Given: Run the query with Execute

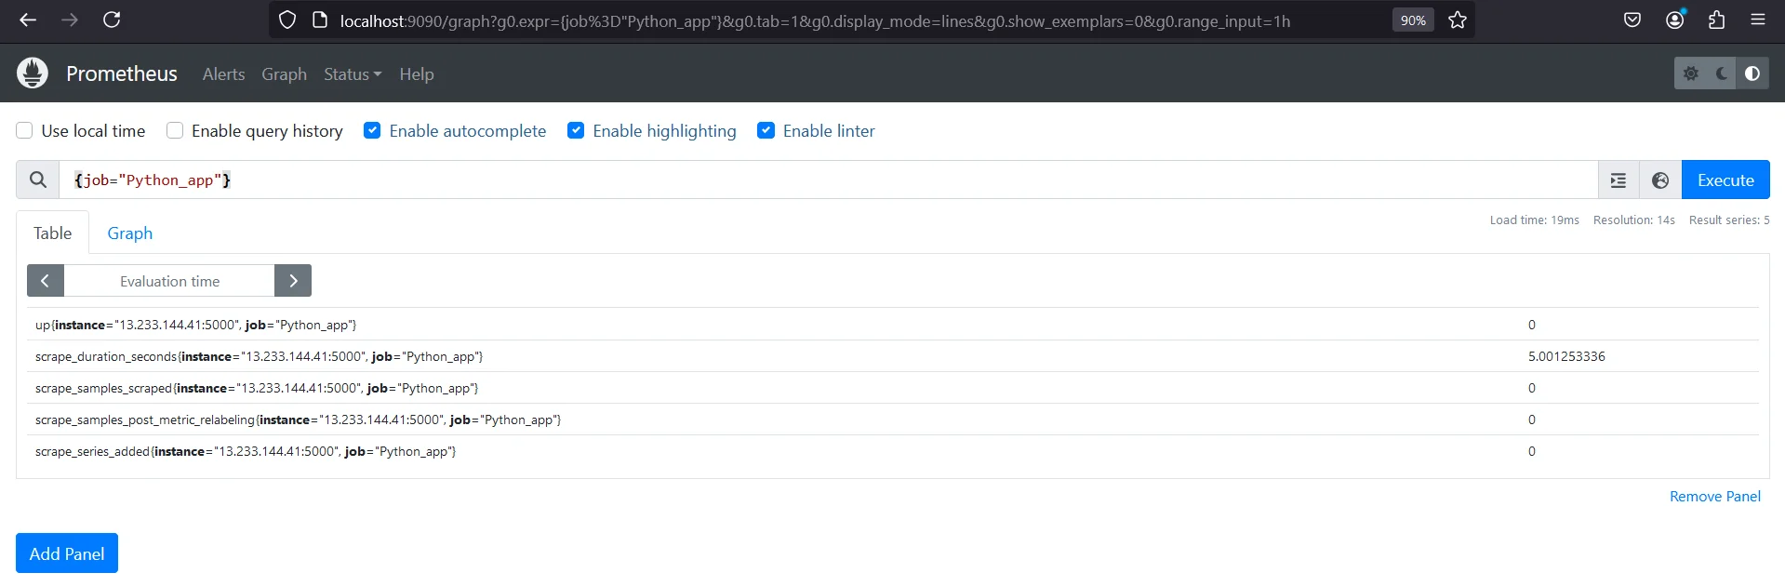Looking at the screenshot, I should (1725, 180).
